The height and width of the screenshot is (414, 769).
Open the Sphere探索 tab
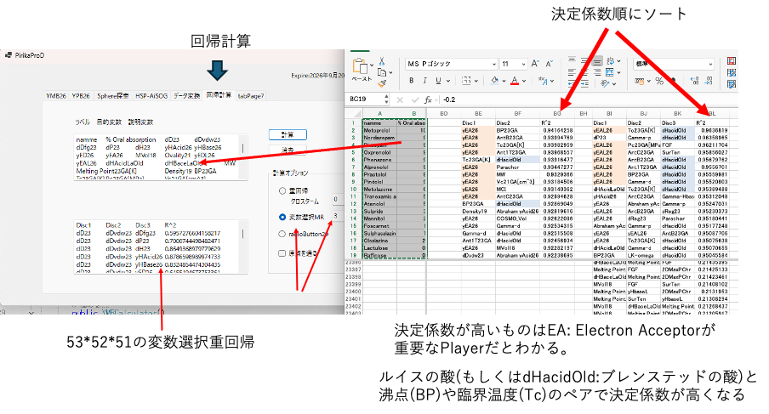point(112,95)
